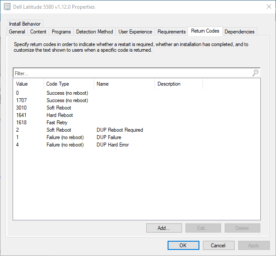The height and width of the screenshot is (256, 276).
Task: Select the return code row 1641
Action: point(137,115)
